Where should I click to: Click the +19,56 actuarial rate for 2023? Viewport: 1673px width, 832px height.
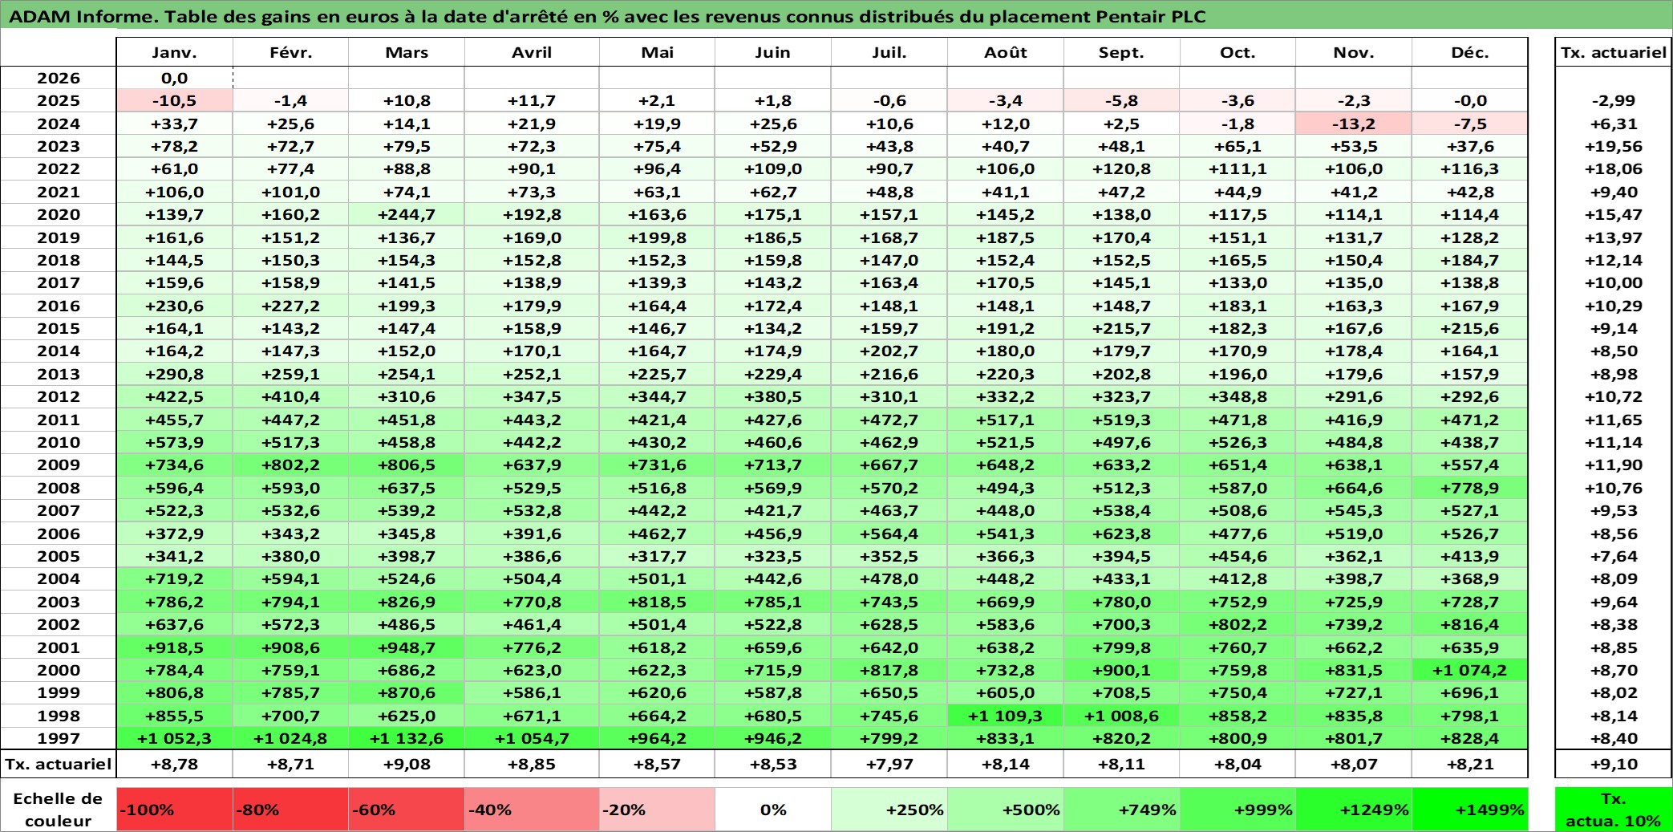click(1613, 146)
